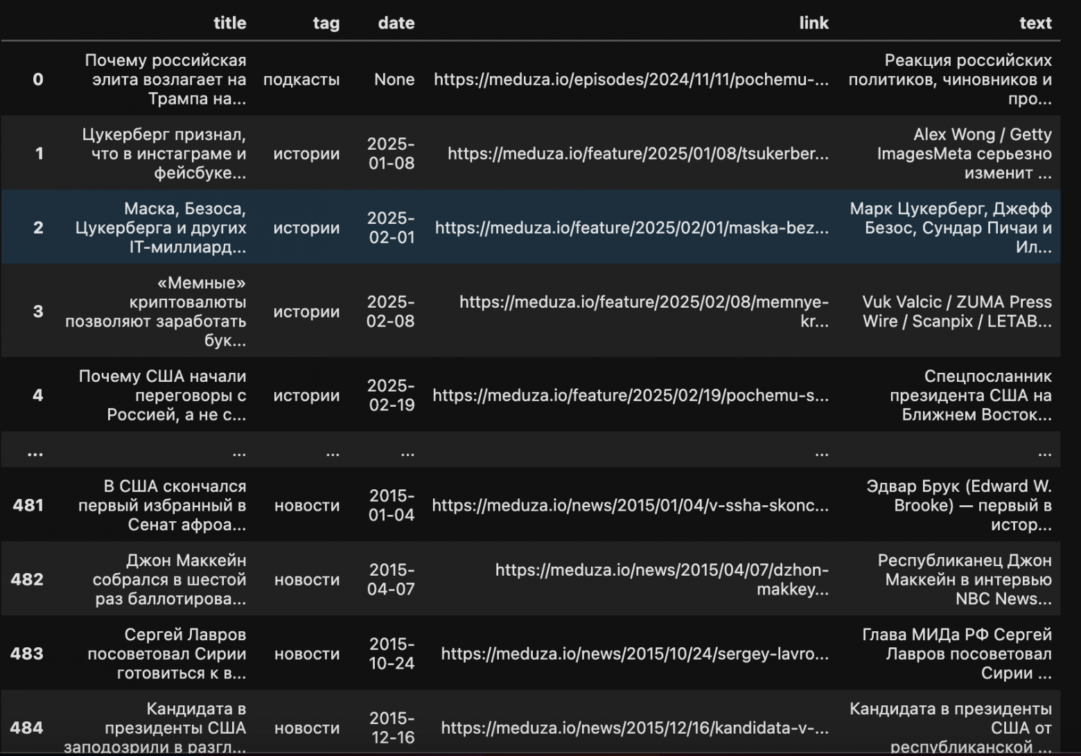Screen dimensions: 1081x756
Task: Click date cell 2025-02-19
Action: click(x=391, y=395)
